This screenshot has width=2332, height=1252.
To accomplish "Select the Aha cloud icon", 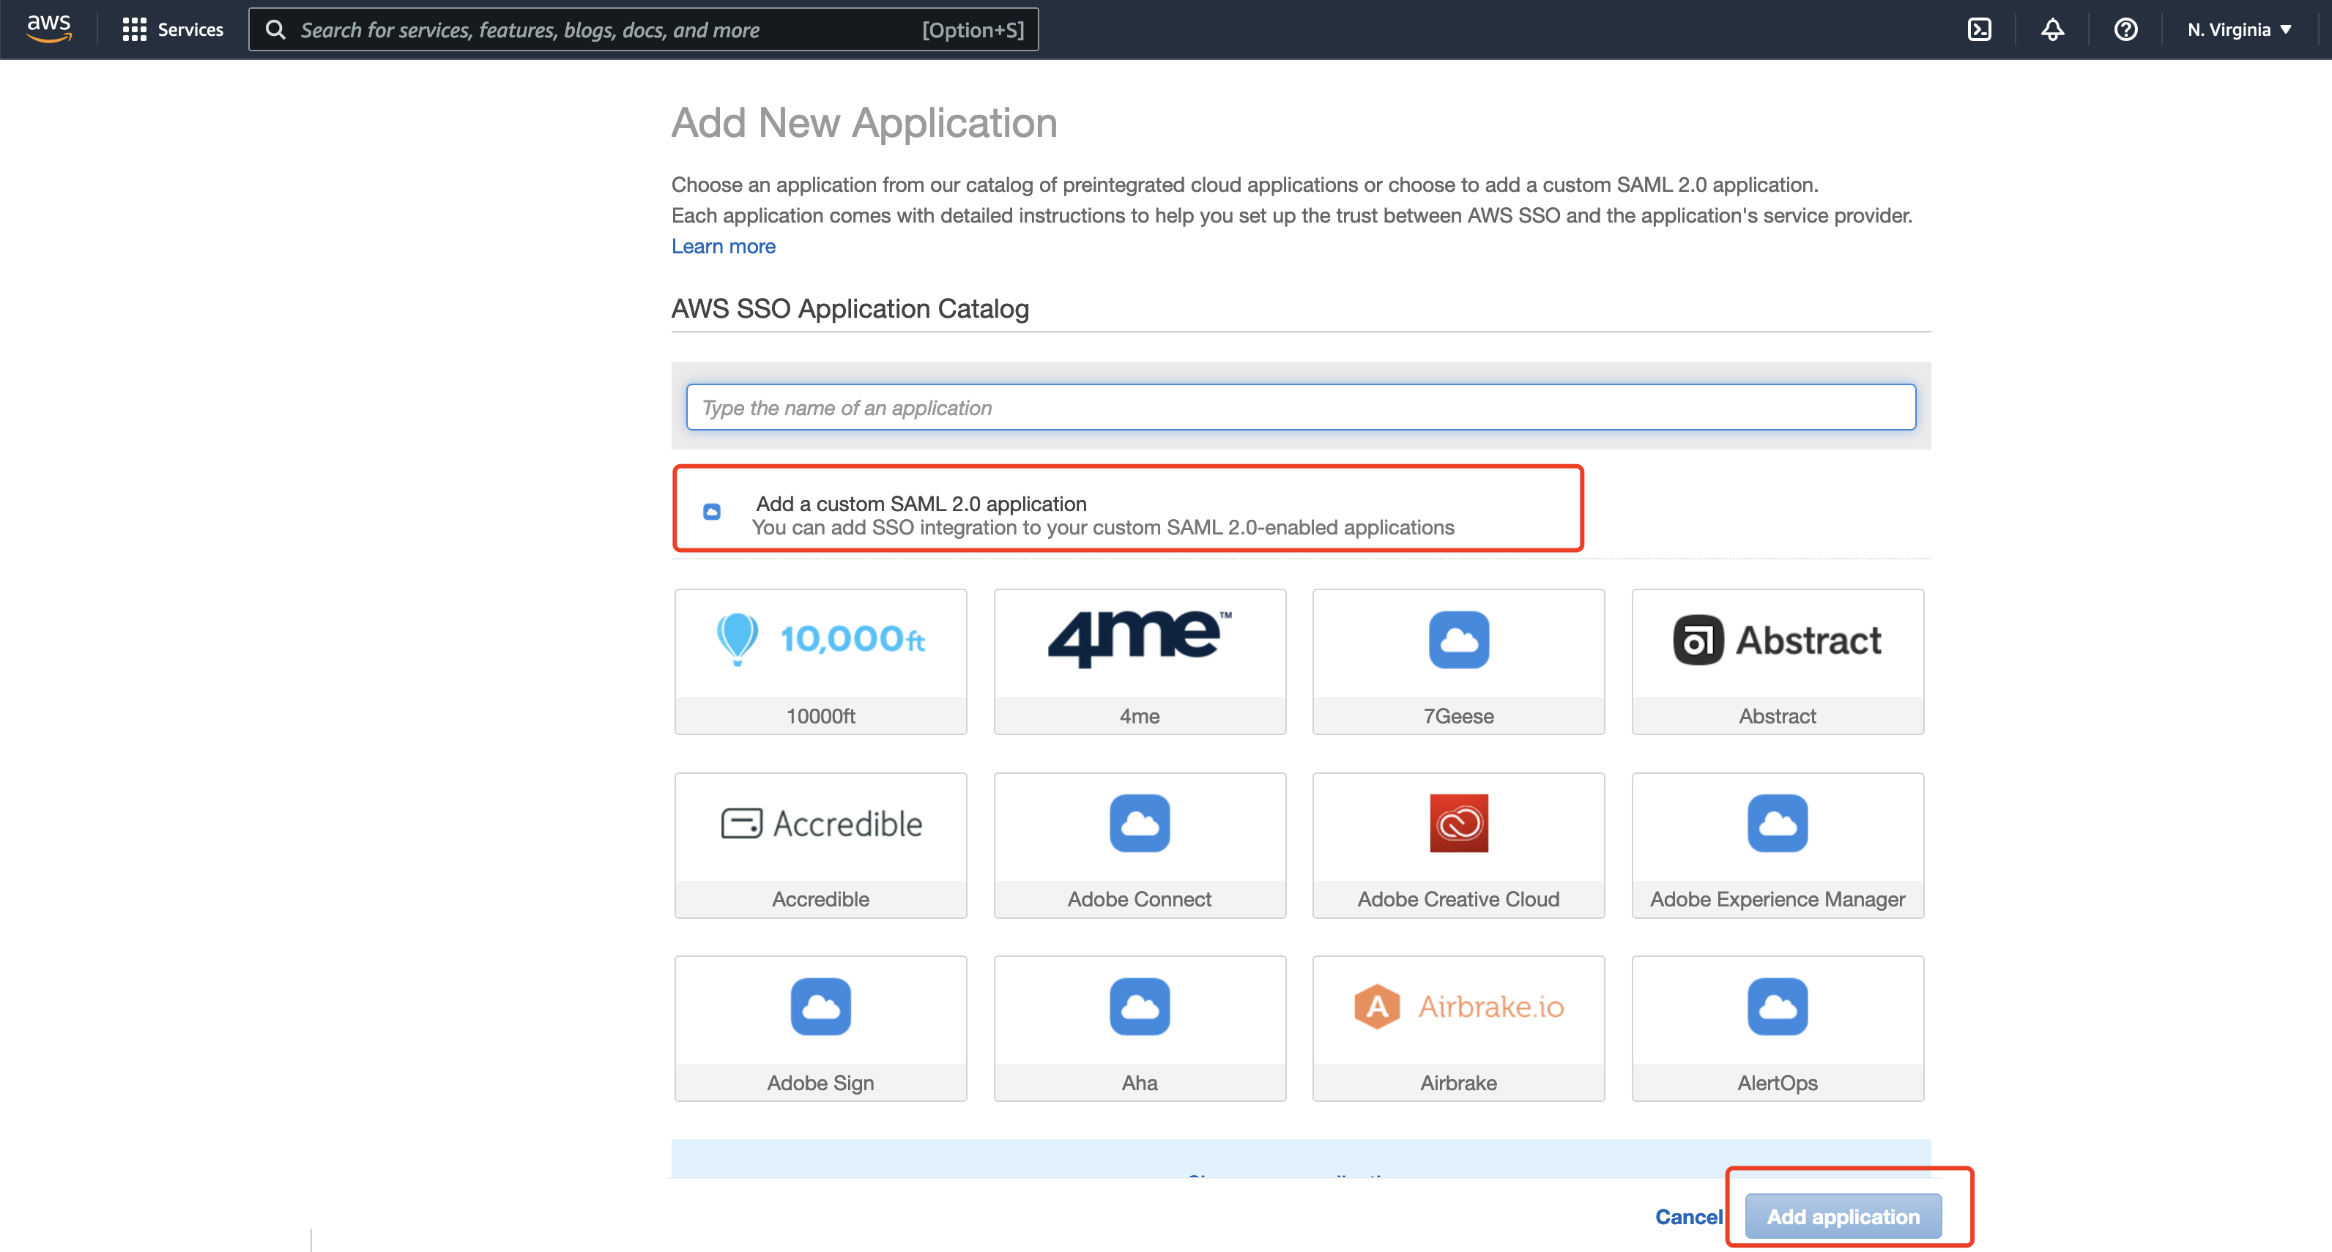I will (1140, 1007).
